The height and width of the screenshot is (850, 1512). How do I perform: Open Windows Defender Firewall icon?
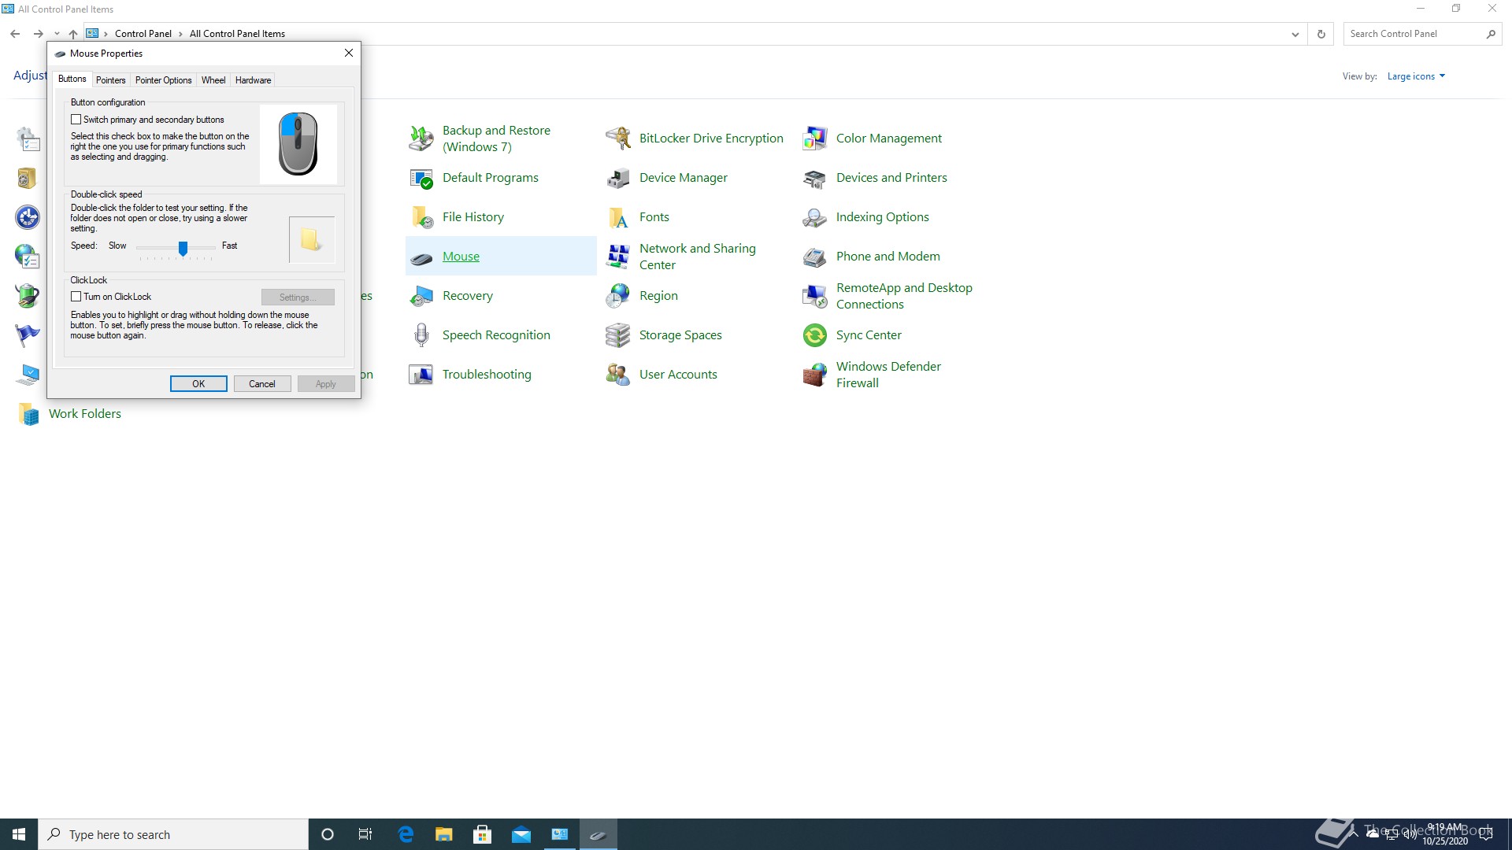click(x=815, y=375)
